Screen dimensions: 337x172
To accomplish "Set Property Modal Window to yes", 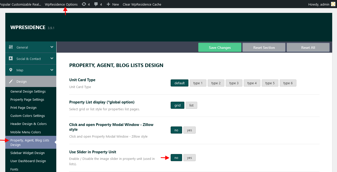I will point(189,130).
